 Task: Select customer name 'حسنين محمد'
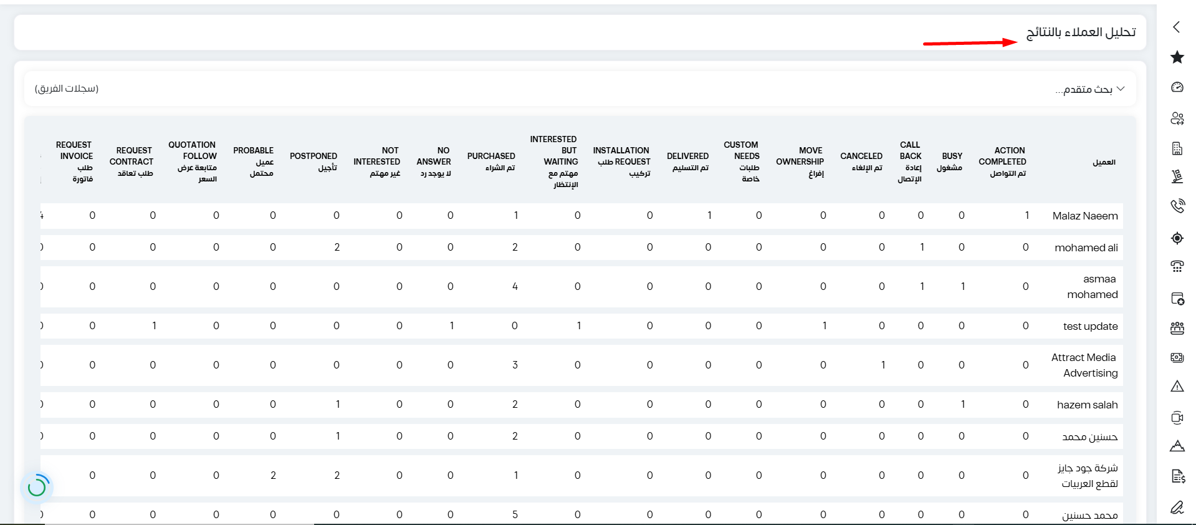click(x=1089, y=436)
